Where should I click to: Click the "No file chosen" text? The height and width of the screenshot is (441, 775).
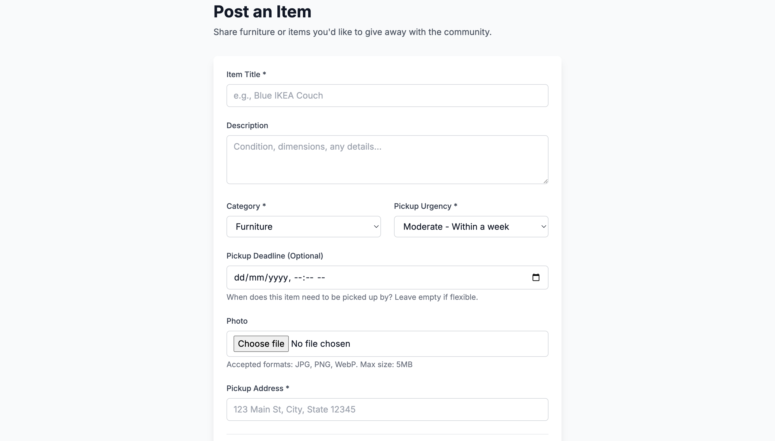point(321,344)
